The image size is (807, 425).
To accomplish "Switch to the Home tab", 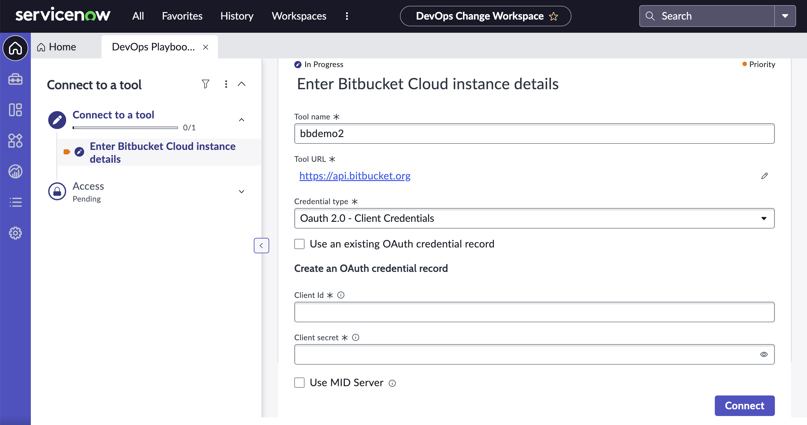I will 57,47.
